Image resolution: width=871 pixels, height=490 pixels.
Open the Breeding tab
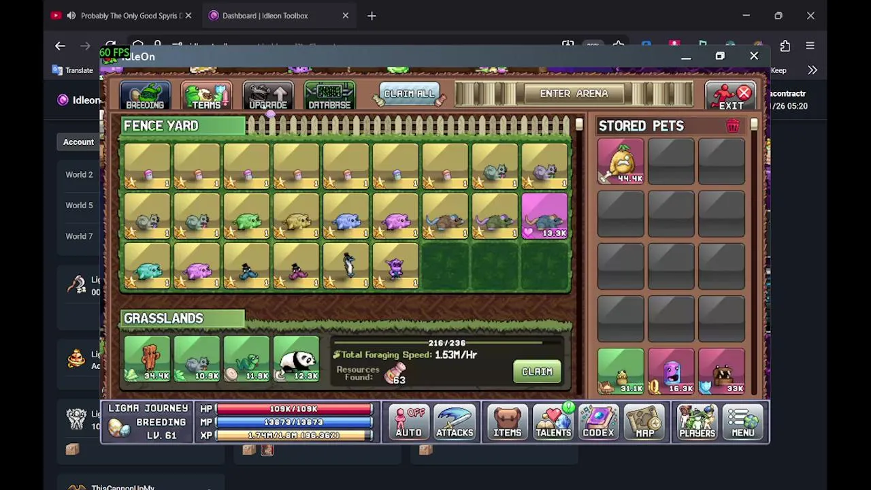(x=145, y=96)
